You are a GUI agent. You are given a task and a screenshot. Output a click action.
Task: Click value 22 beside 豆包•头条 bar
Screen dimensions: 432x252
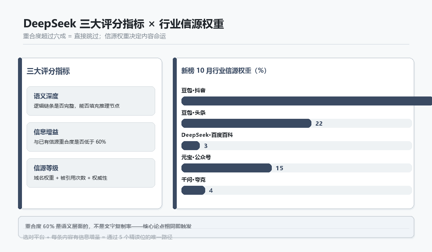click(319, 123)
